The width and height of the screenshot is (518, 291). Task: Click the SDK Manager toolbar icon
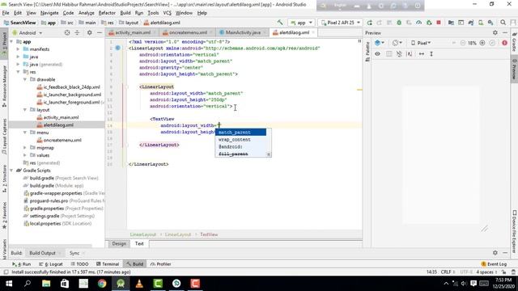pos(490,23)
